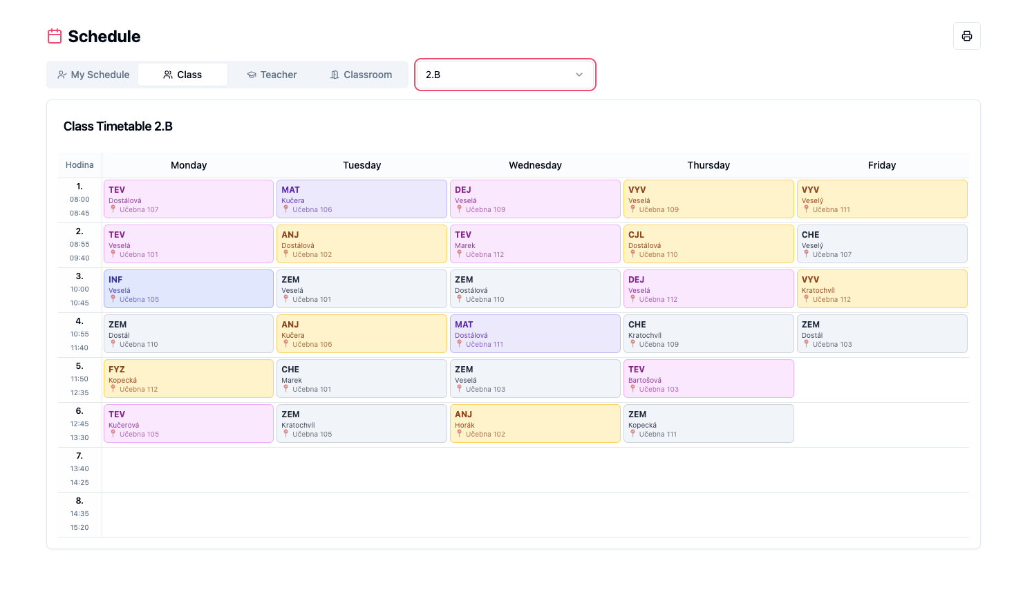Open Friday CHE lesson with Veselý
Screen dimensions: 1014x590
click(882, 244)
